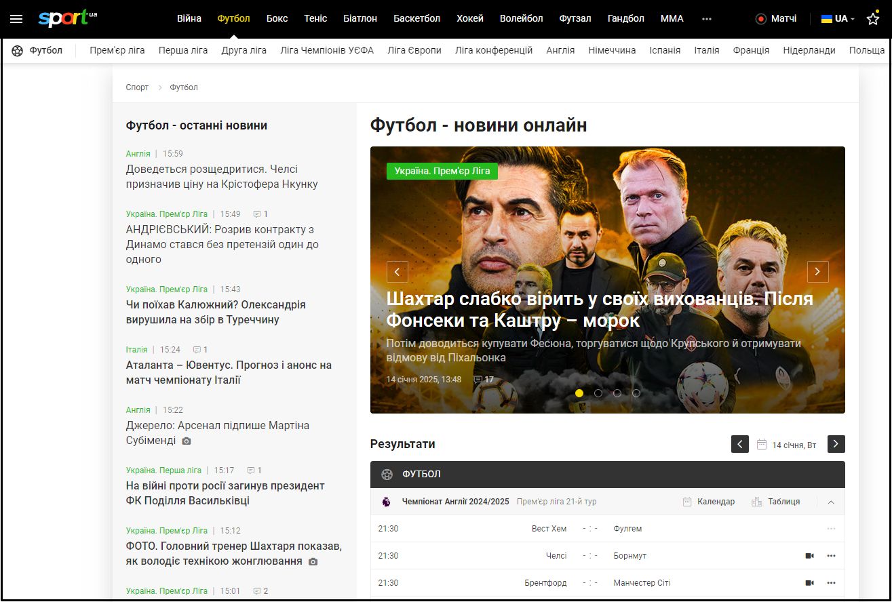Select the second carousel slide dot
892x602 pixels.
[598, 393]
